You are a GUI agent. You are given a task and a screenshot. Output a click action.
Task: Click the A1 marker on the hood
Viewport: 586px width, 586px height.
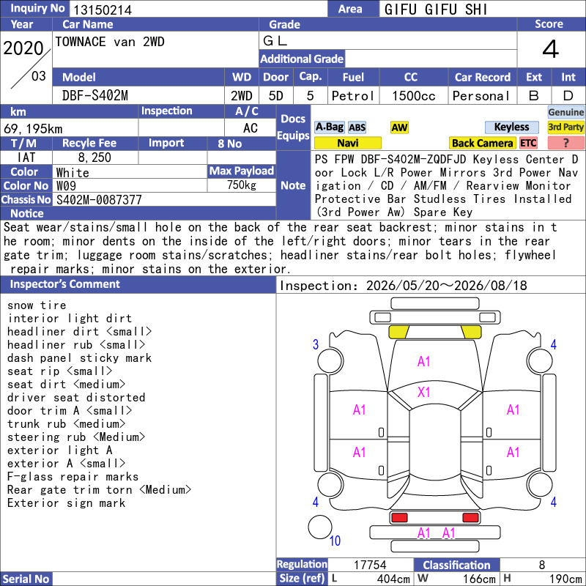tap(423, 361)
